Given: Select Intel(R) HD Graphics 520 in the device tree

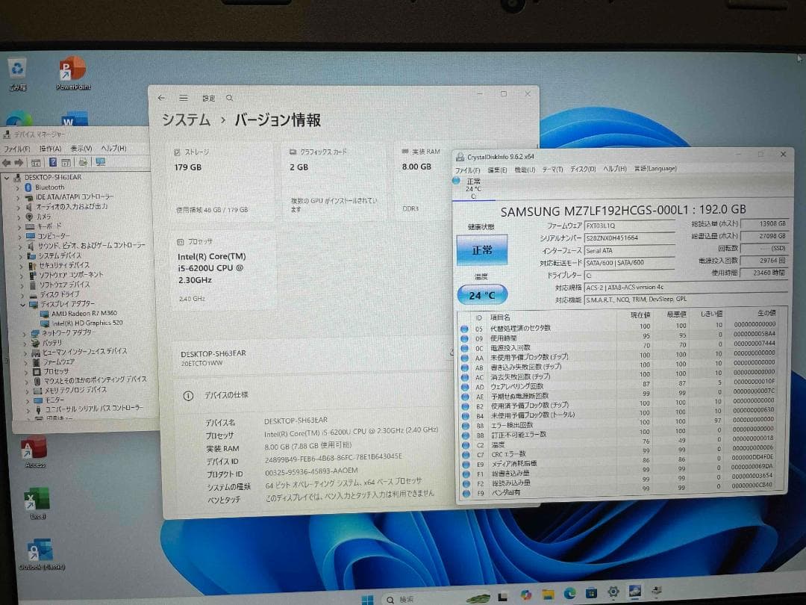Looking at the screenshot, I should [84, 323].
